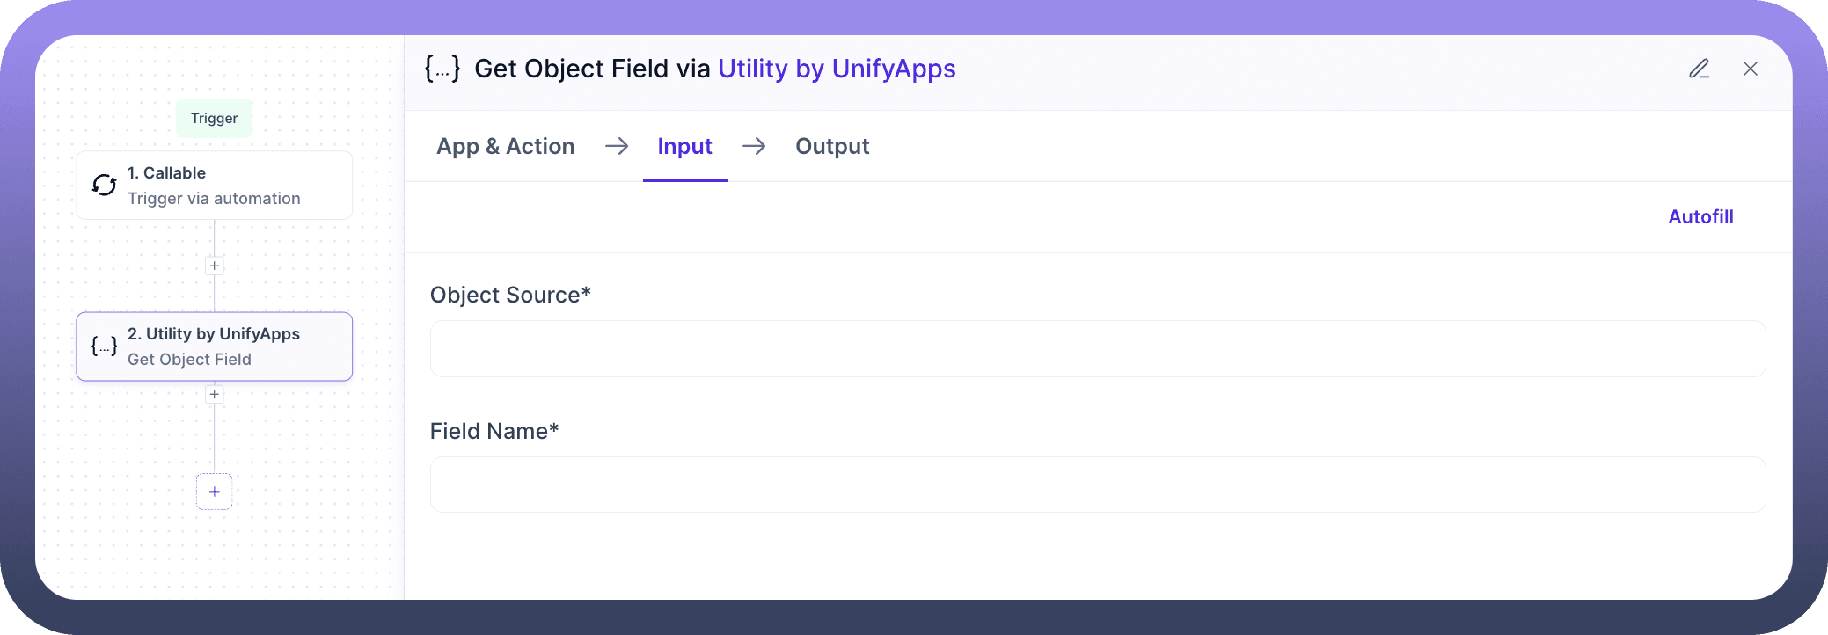Select the Input tab
Screen dimensions: 1828x635
[x=684, y=146]
